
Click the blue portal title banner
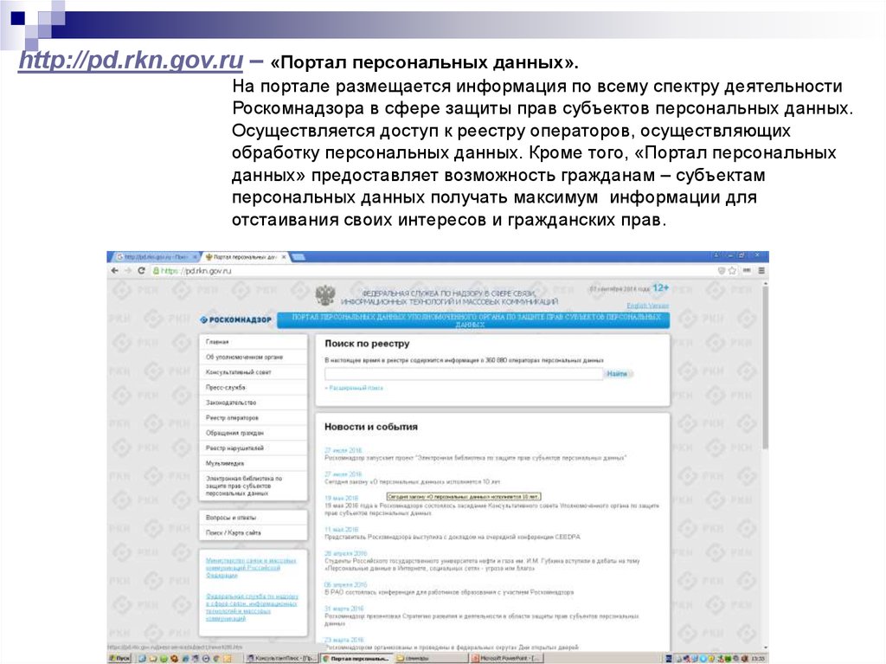(x=473, y=320)
